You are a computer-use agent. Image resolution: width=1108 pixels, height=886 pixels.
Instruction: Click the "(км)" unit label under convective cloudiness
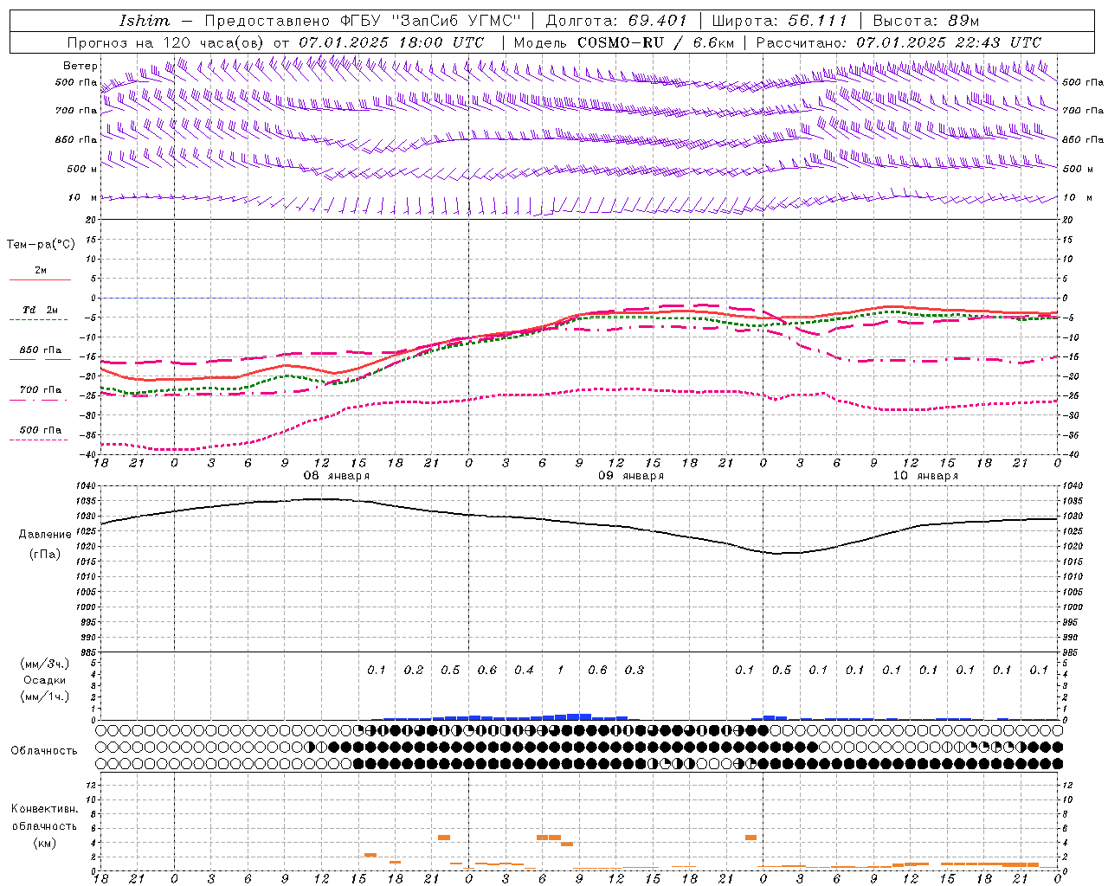point(46,843)
